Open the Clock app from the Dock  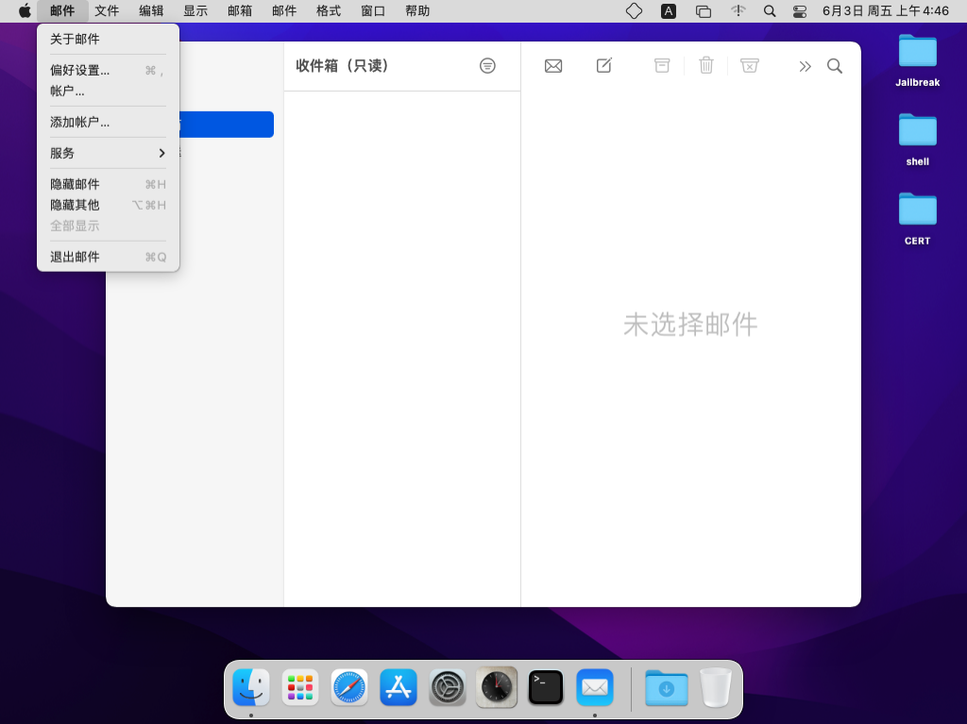(497, 687)
